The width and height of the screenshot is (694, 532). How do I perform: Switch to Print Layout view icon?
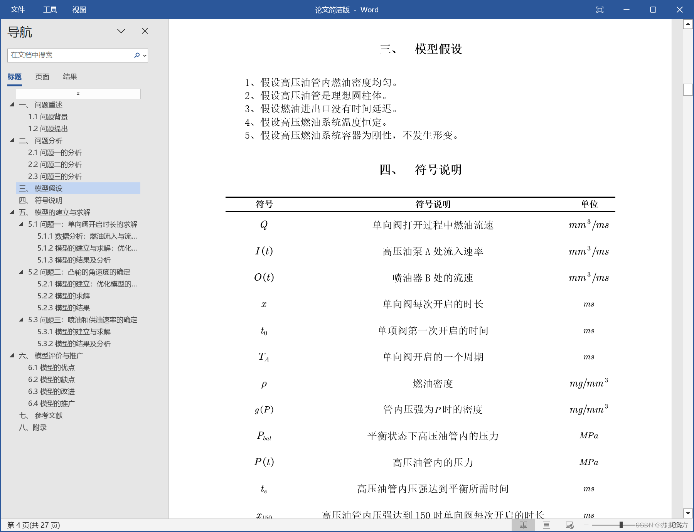(546, 525)
